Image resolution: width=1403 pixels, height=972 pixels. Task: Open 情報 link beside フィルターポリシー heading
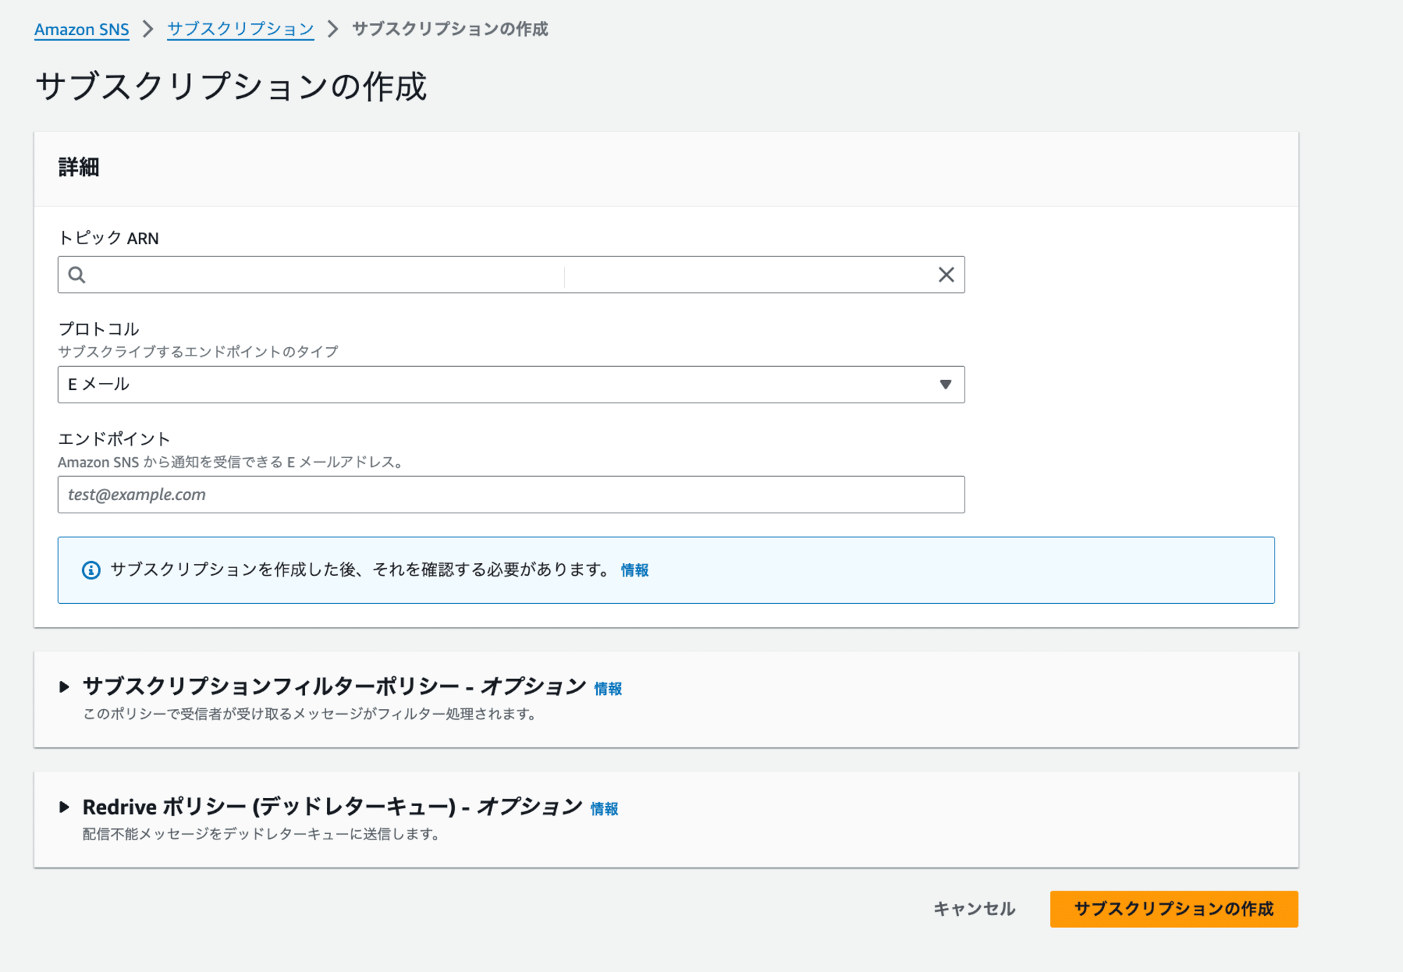[x=607, y=689]
